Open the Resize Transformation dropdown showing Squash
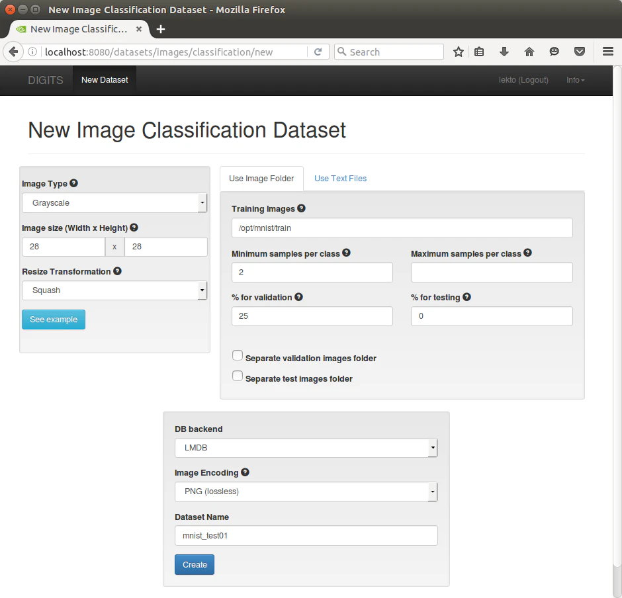Viewport: 622px width, 598px height. tap(114, 290)
